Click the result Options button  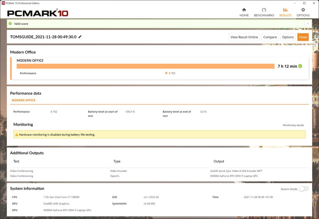pyautogui.click(x=288, y=37)
